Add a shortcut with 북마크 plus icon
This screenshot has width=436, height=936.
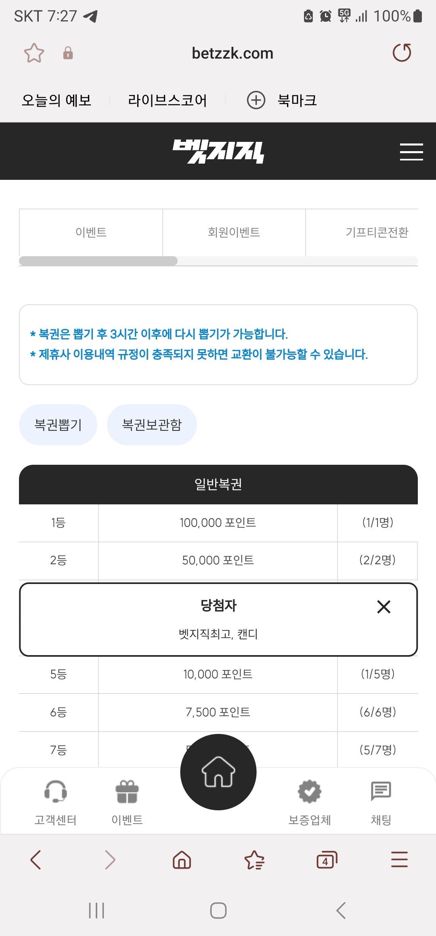[256, 100]
